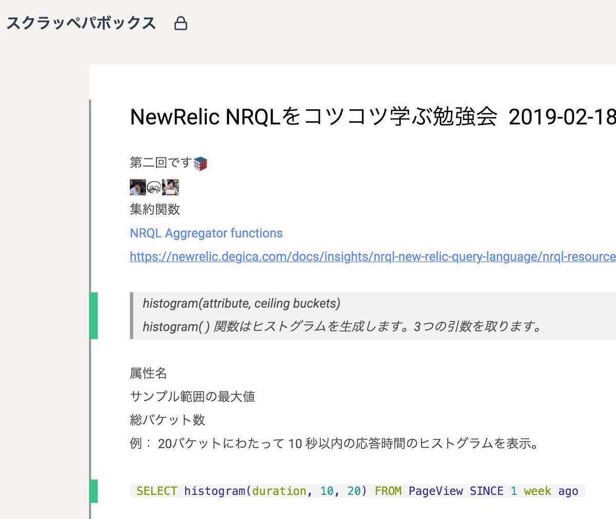Click the padlock icon beside the project name
Viewport: 616px width, 519px height.
click(x=181, y=23)
